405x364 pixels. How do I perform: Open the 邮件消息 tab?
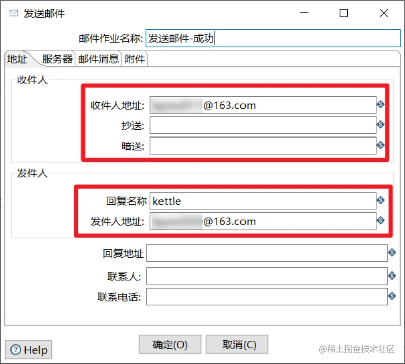[98, 59]
